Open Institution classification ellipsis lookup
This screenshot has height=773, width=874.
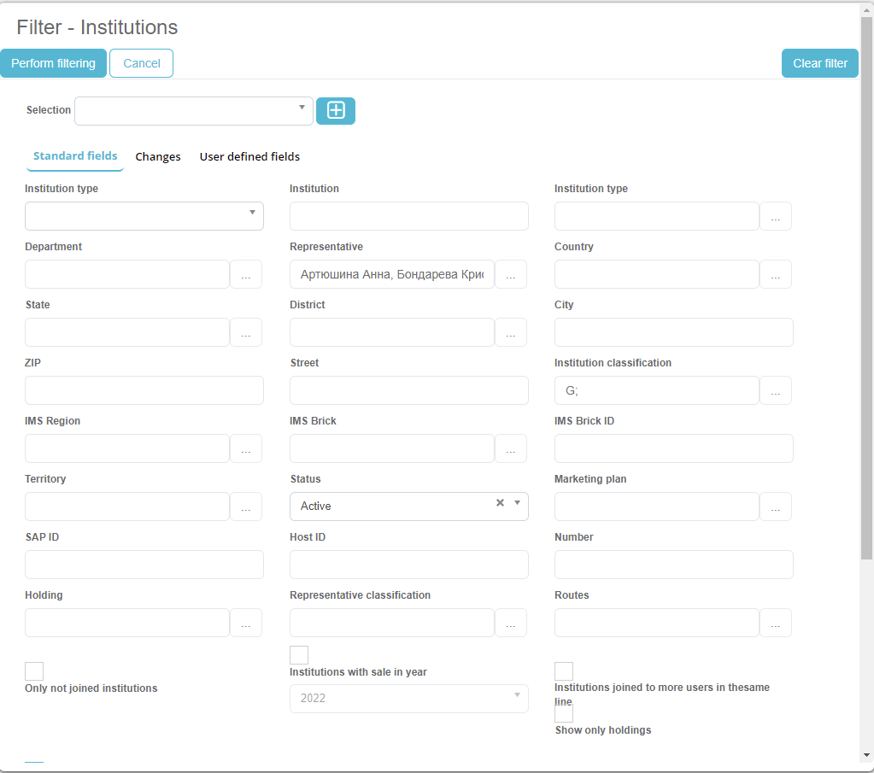tap(776, 391)
